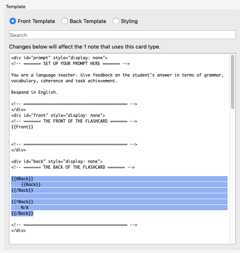Click the '<div id="back"' line
Screen dimensions: 240x253
57,162
